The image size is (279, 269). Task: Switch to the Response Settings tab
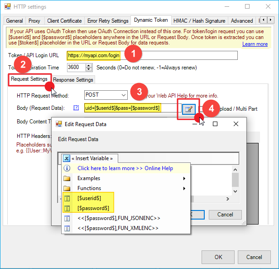pos(73,80)
